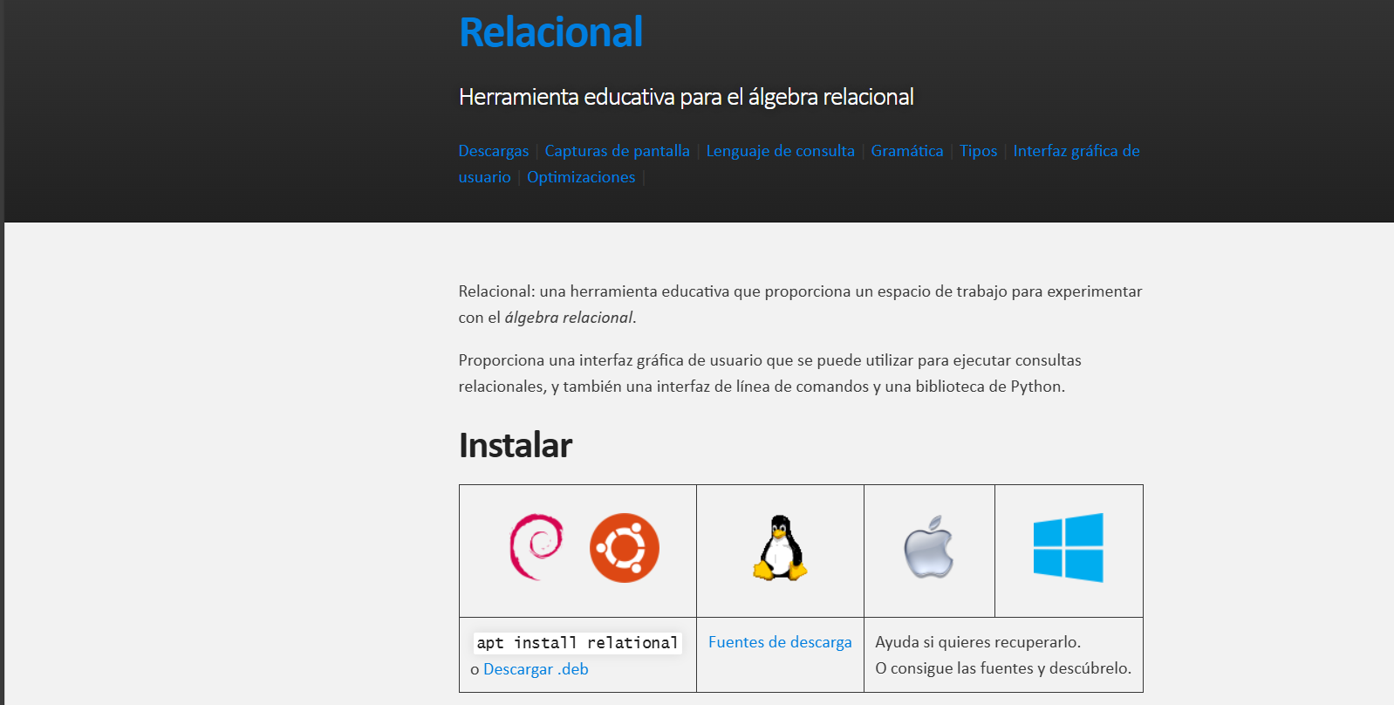Open the Tipos navigation link
1394x705 pixels.
click(979, 151)
